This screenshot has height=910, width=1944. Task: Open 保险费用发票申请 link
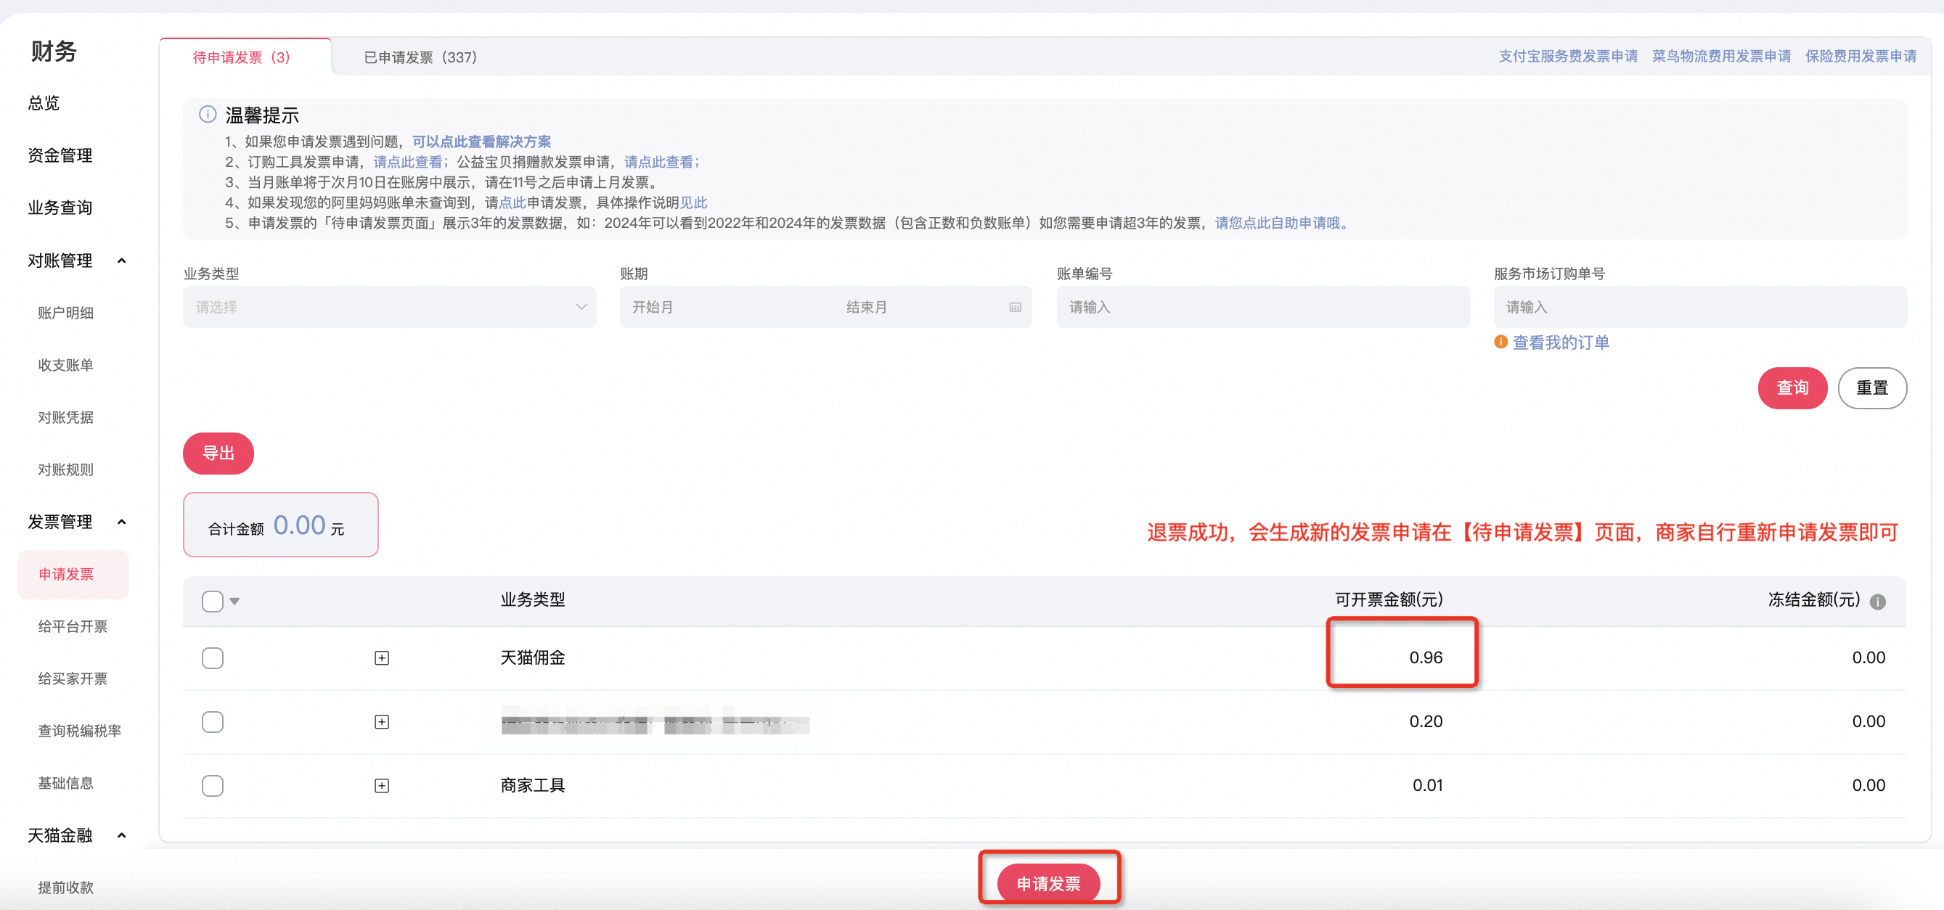1861,56
